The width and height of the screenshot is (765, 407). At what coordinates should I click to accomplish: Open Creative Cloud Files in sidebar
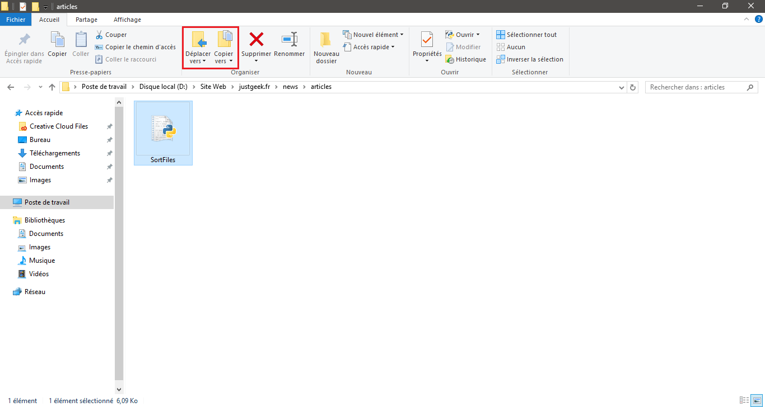[x=59, y=126]
